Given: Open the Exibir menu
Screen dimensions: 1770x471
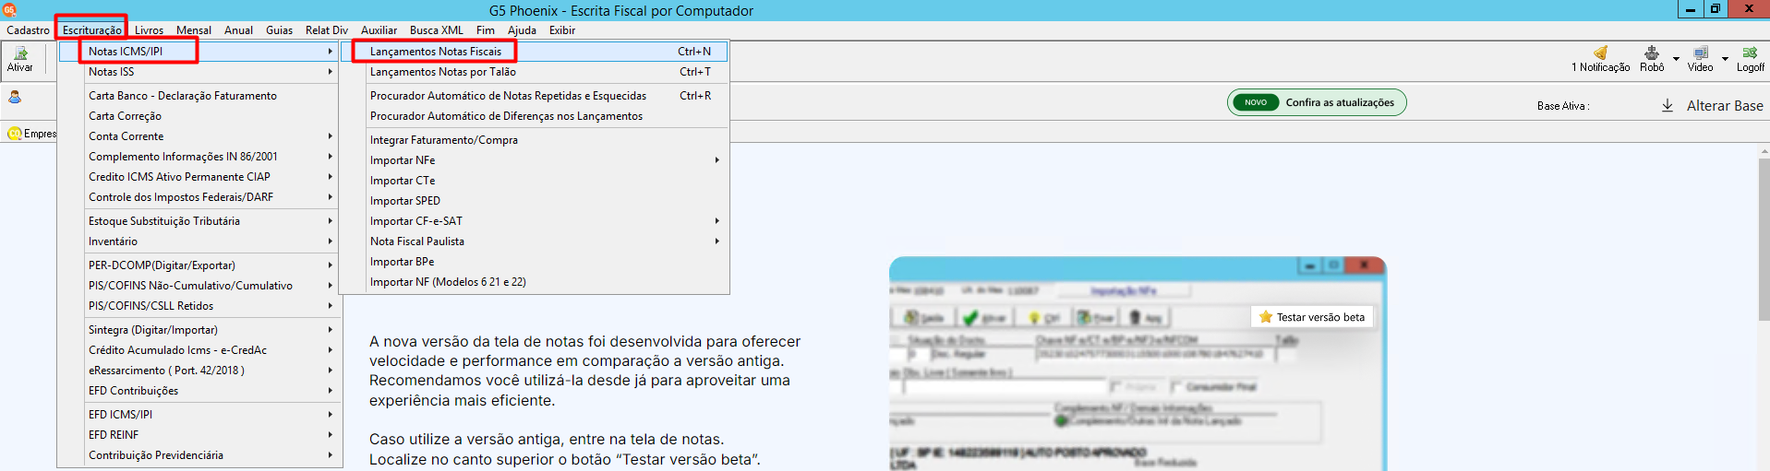Looking at the screenshot, I should [562, 30].
